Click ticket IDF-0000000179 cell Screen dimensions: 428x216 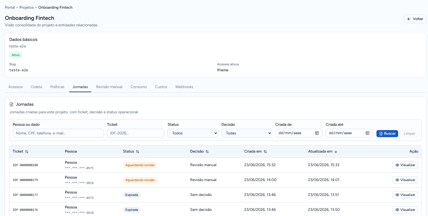tap(25, 180)
